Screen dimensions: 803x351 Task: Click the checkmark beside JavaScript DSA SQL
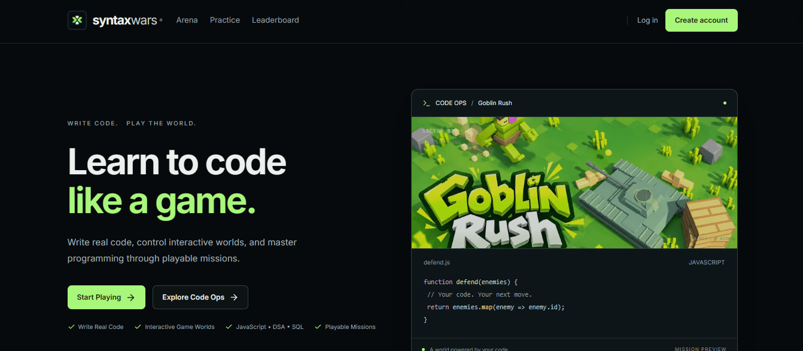point(229,327)
